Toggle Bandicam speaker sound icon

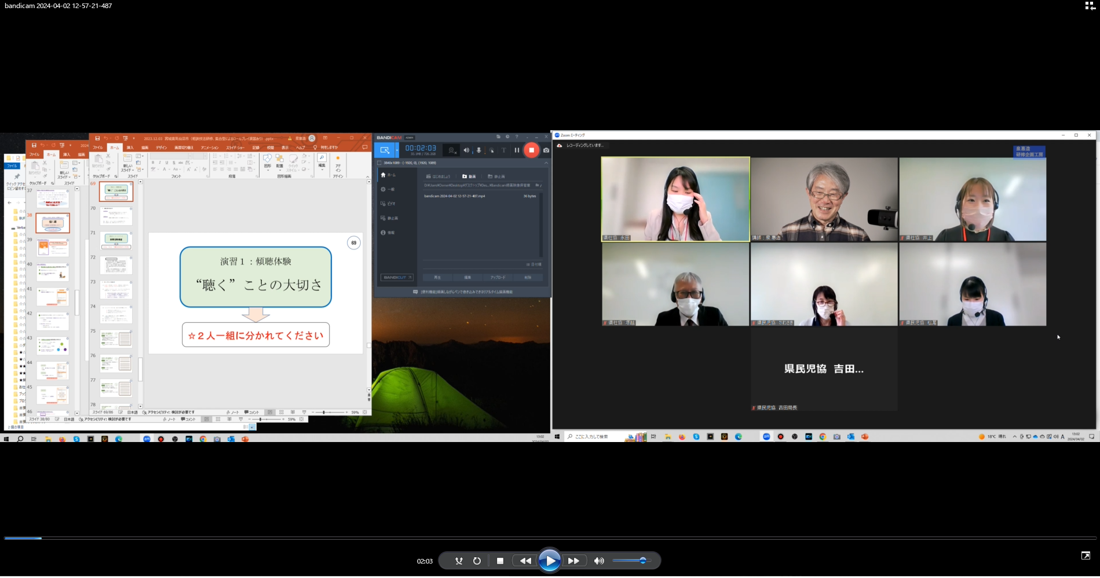tap(466, 150)
